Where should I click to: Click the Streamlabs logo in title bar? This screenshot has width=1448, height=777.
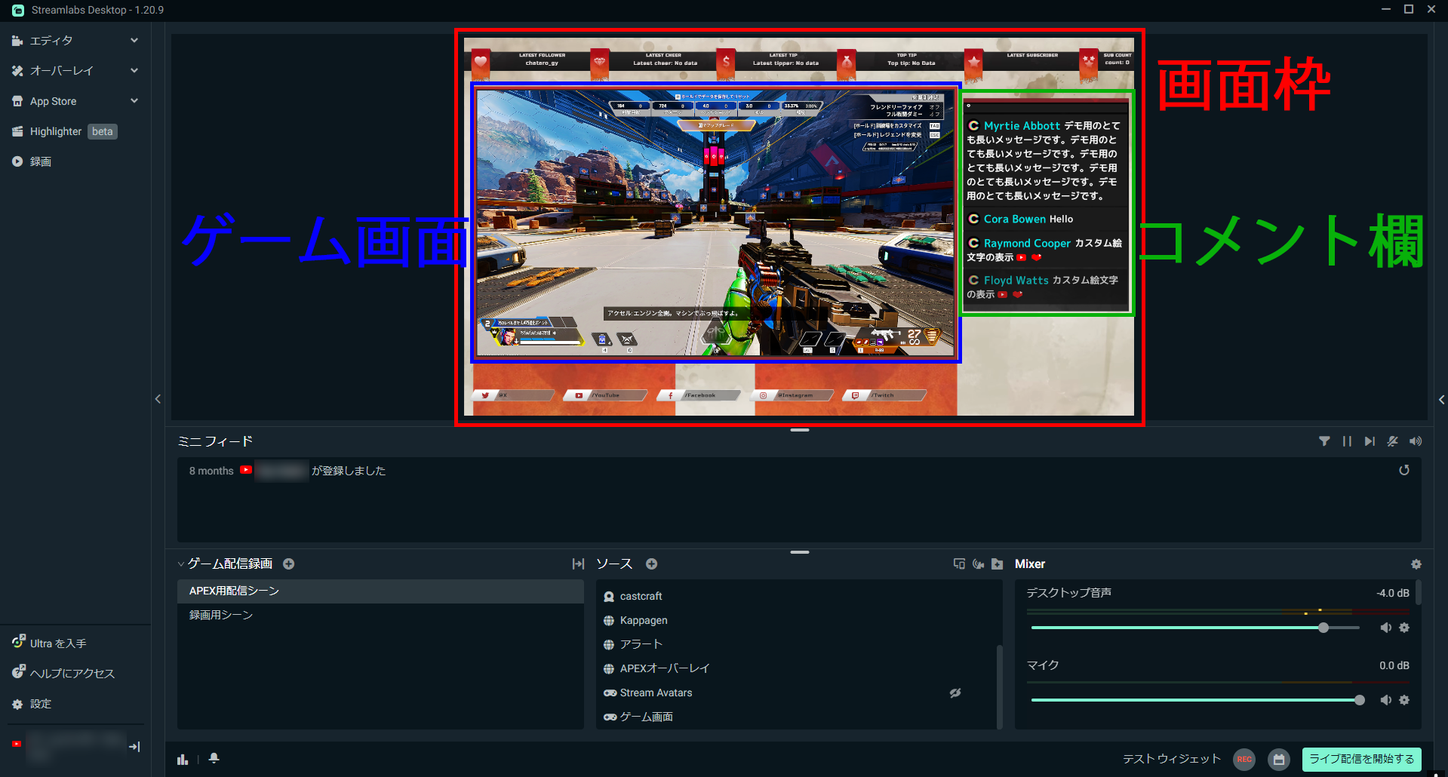point(18,10)
